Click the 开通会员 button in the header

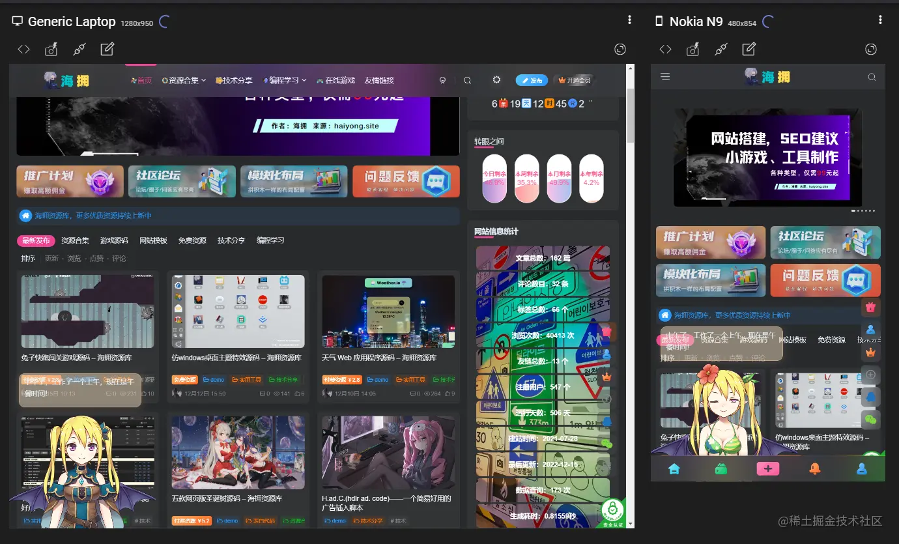point(575,80)
